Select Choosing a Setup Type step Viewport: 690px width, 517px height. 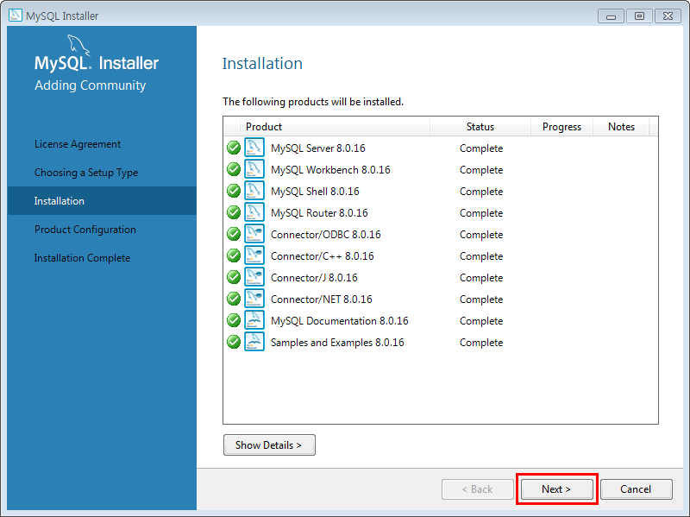click(x=86, y=173)
